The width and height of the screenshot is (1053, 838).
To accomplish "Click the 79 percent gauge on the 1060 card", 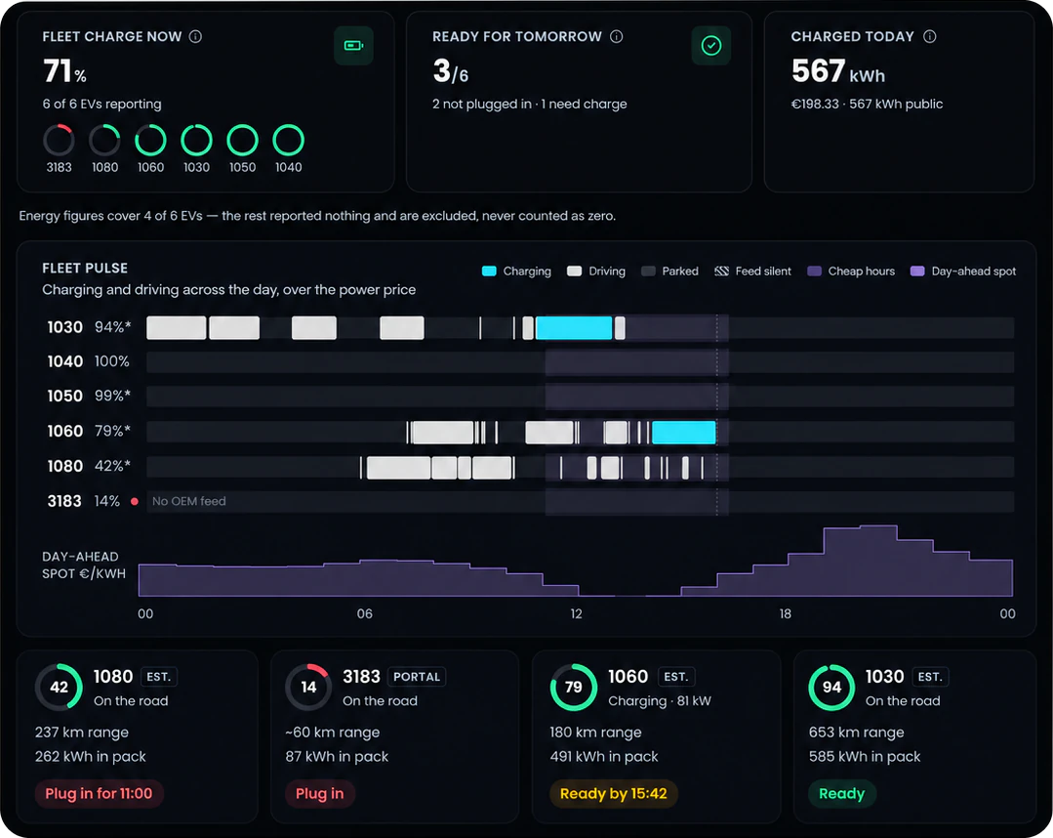I will (574, 687).
